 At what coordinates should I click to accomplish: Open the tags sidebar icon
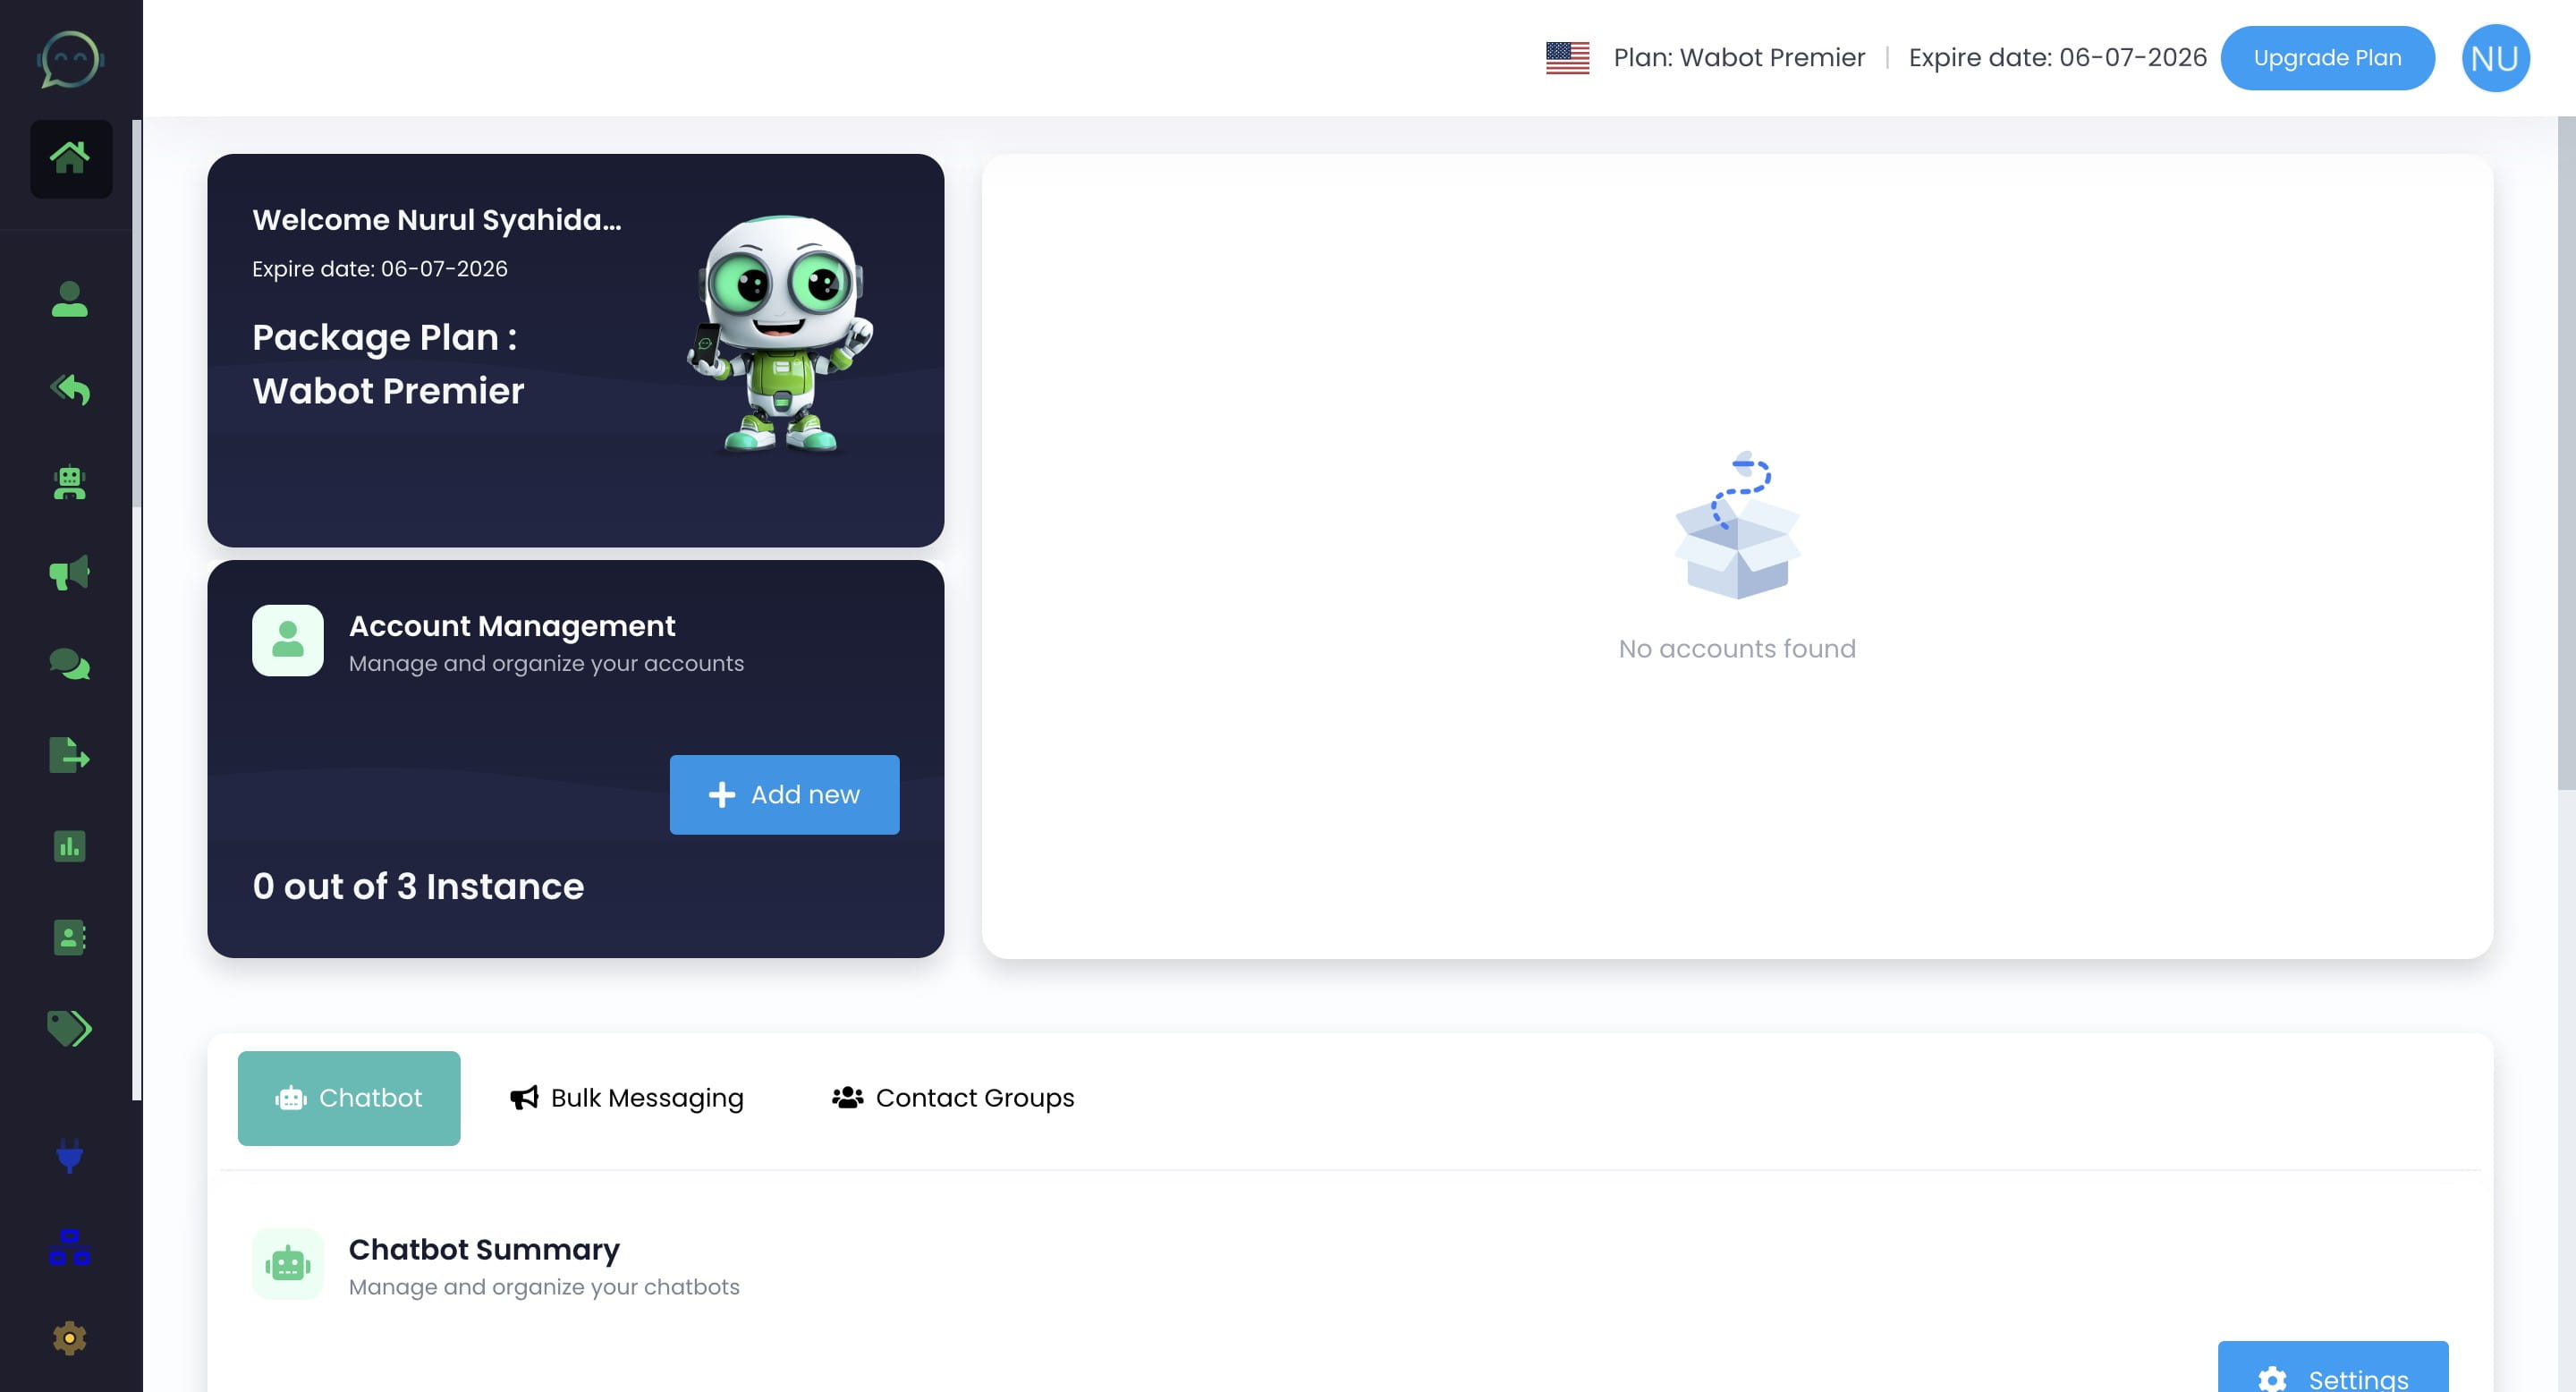pyautogui.click(x=70, y=1028)
